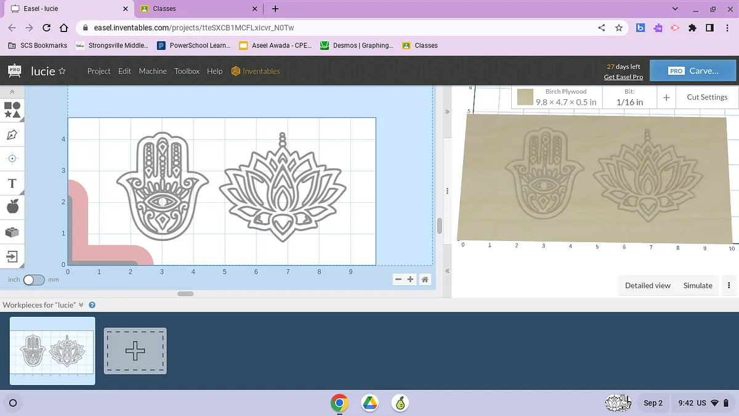
Task: Click the Simulate button
Action: click(698, 285)
